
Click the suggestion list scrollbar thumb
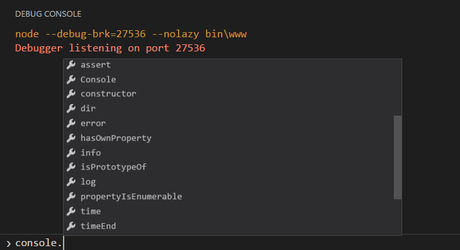pos(398,157)
